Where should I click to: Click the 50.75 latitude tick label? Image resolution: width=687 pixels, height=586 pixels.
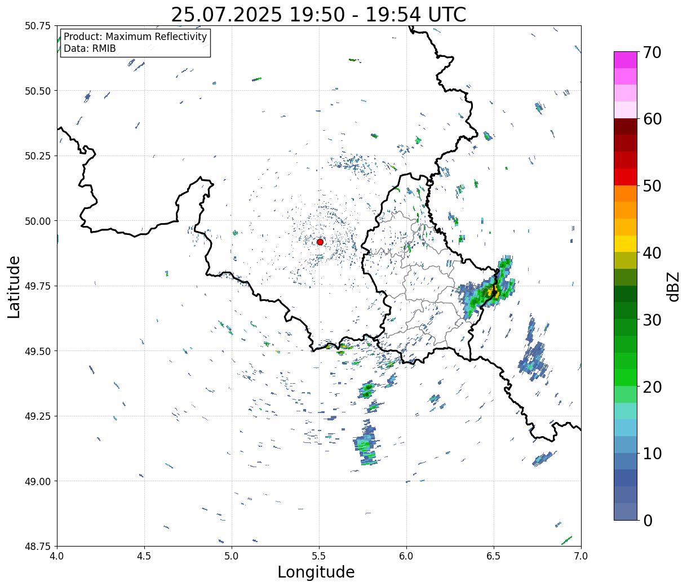(37, 26)
